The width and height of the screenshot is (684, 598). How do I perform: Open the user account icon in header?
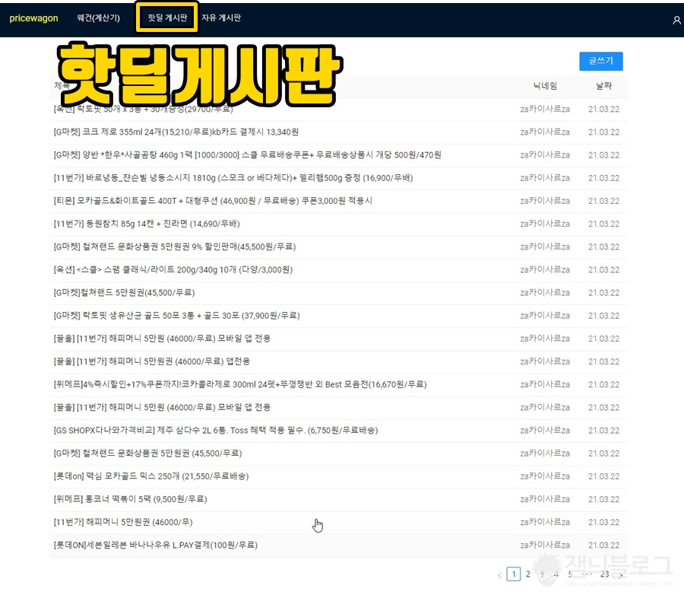[676, 20]
